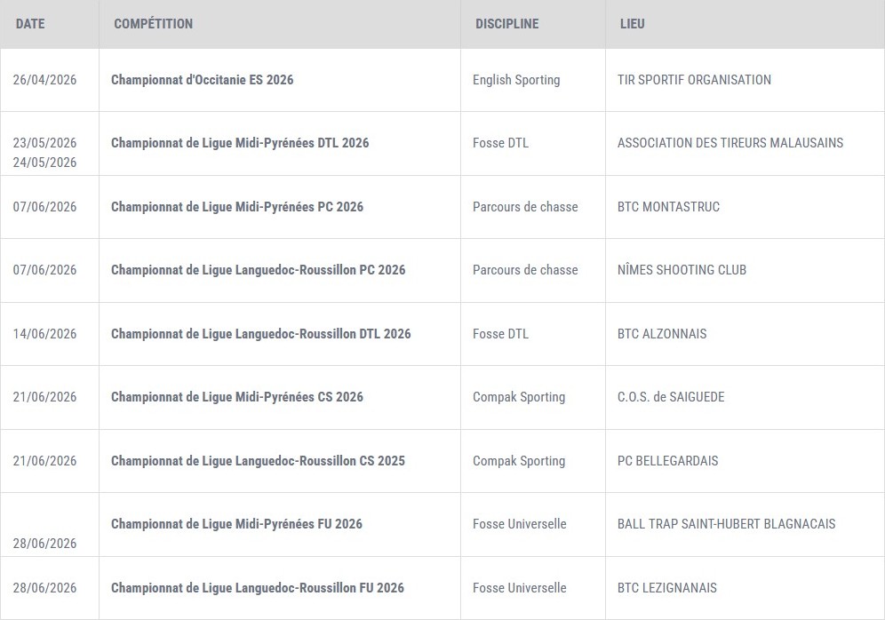The height and width of the screenshot is (620, 885).
Task: Click the LIEU column header
Action: click(x=632, y=24)
